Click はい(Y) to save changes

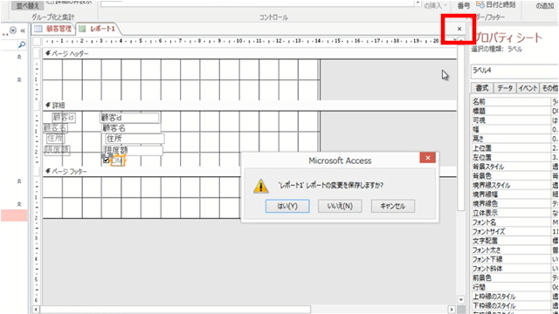coord(287,206)
